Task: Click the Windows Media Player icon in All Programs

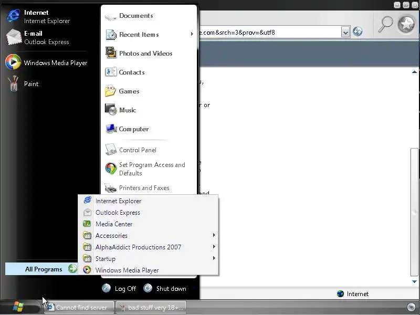Action: [x=87, y=269]
